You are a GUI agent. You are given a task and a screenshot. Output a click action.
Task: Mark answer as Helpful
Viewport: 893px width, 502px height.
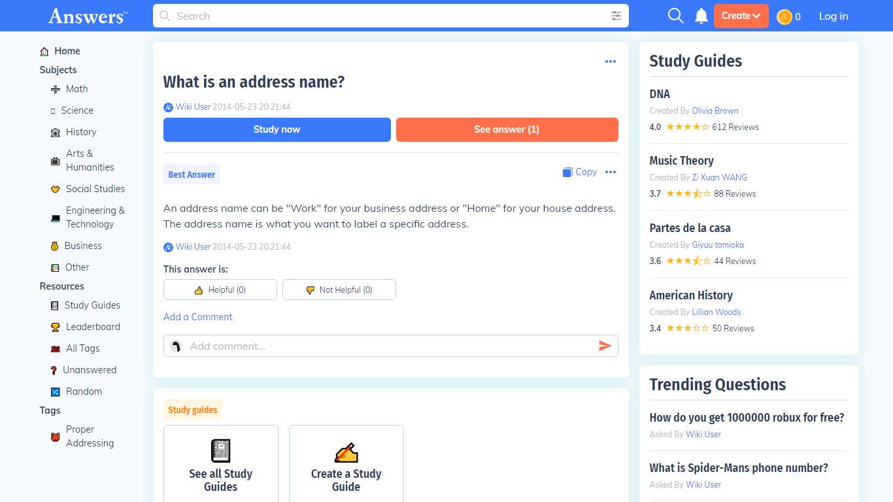(220, 290)
